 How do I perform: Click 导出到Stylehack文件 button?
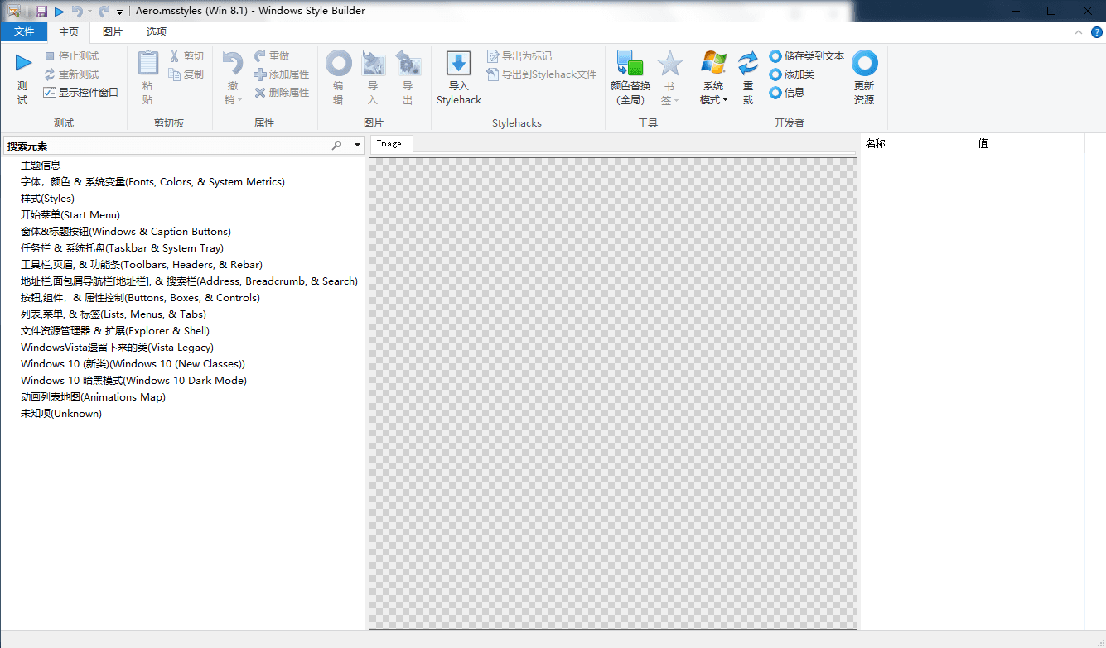(x=542, y=74)
